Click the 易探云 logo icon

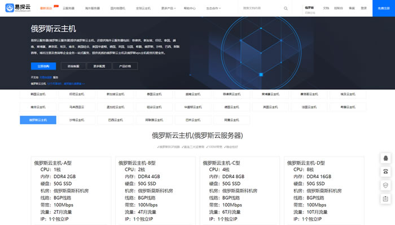10,8
